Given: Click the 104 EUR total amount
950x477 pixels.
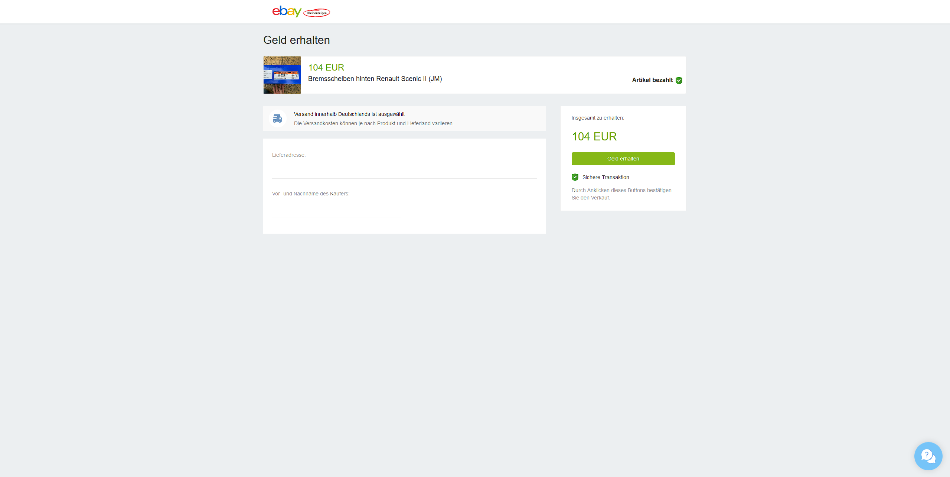Looking at the screenshot, I should click(594, 136).
